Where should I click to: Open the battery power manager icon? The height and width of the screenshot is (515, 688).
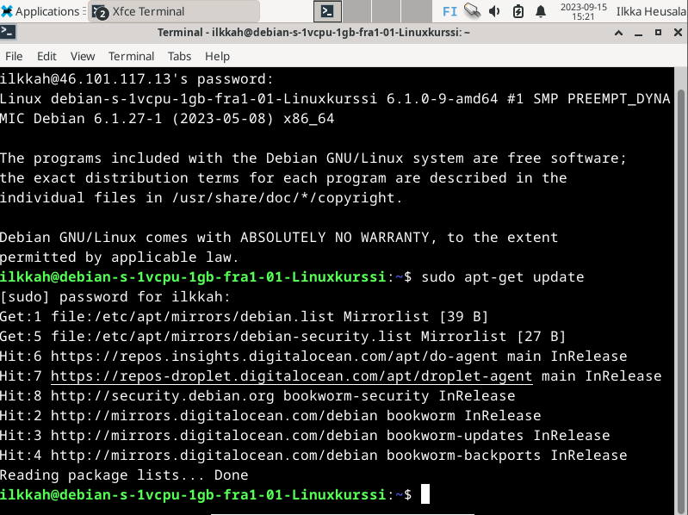coord(518,11)
